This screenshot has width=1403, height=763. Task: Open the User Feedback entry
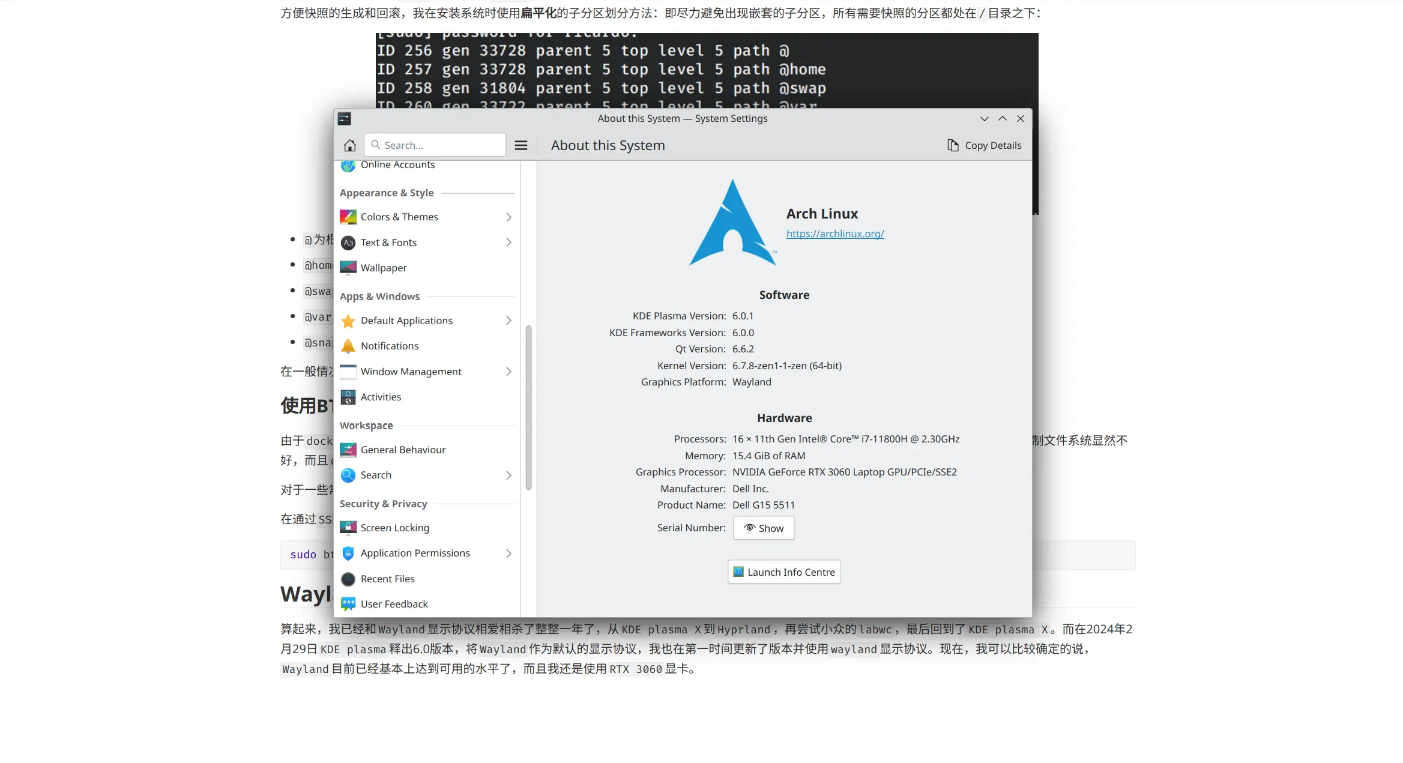(x=394, y=604)
